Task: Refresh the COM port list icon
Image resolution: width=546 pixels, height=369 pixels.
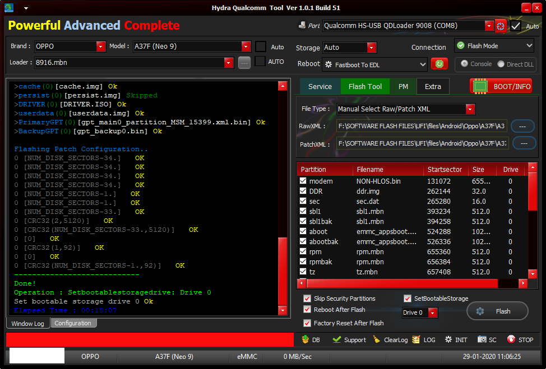Action: tap(501, 26)
